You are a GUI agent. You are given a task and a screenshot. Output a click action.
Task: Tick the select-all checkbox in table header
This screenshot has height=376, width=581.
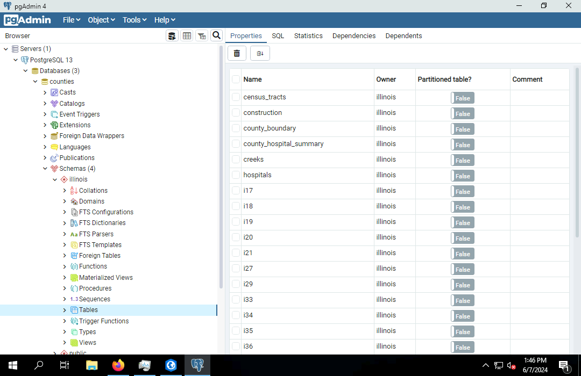point(236,79)
